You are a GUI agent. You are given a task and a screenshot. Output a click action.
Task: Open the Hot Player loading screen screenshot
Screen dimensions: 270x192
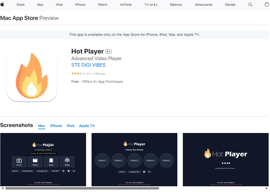pos(226,159)
